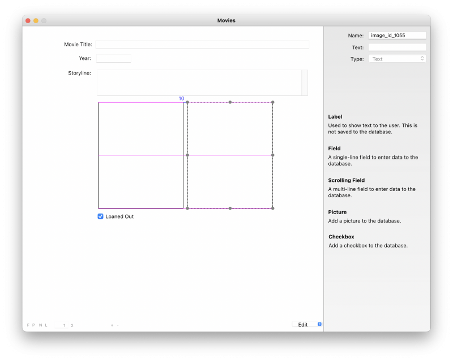The image size is (453, 361).
Task: Toggle the Loaned Out checkbox
Action: [x=101, y=216]
